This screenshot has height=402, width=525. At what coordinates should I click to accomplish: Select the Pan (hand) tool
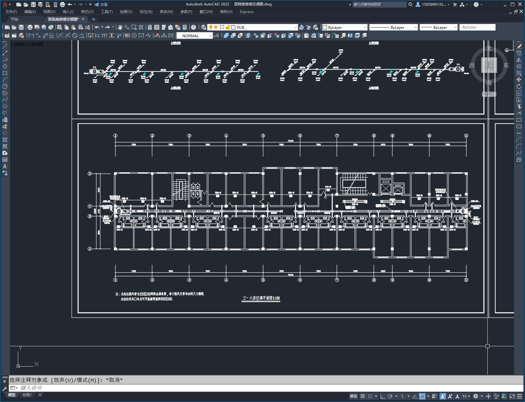[x=120, y=27]
